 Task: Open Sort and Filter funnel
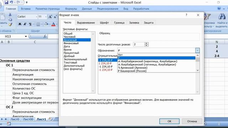click(207, 16)
